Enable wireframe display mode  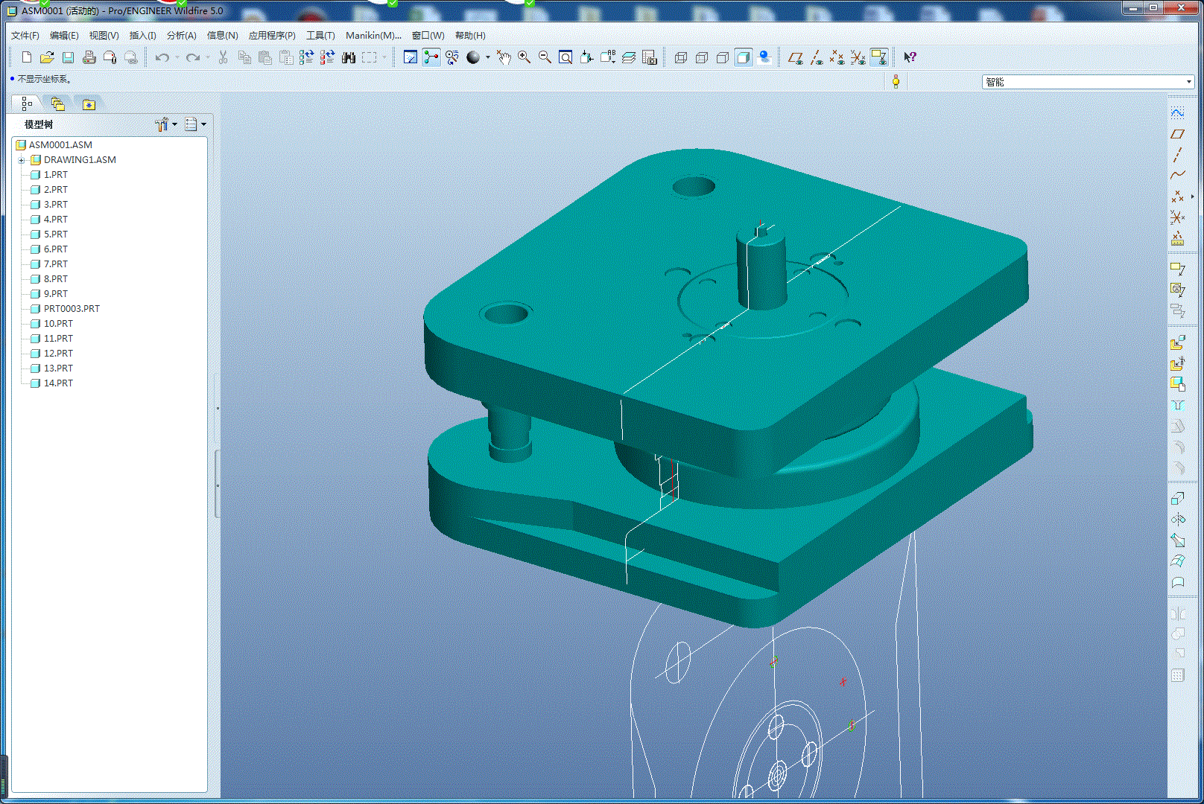[680, 57]
